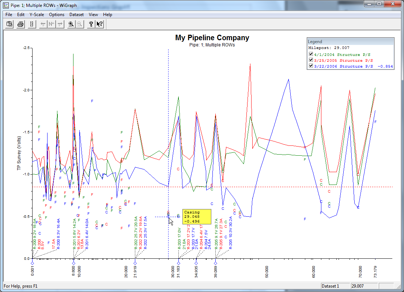This screenshot has height=292, width=404.
Task: Click the rectifier diamond marker at milepost 0.001
Action: pyautogui.click(x=33, y=263)
